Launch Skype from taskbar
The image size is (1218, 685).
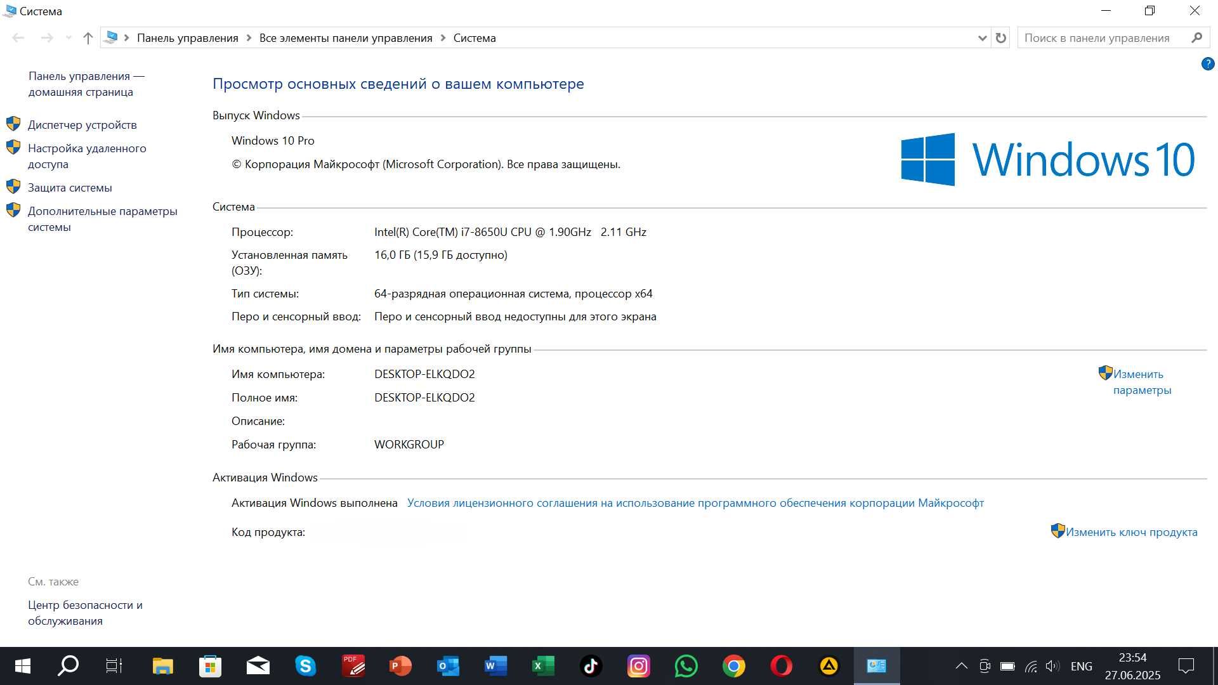[305, 666]
